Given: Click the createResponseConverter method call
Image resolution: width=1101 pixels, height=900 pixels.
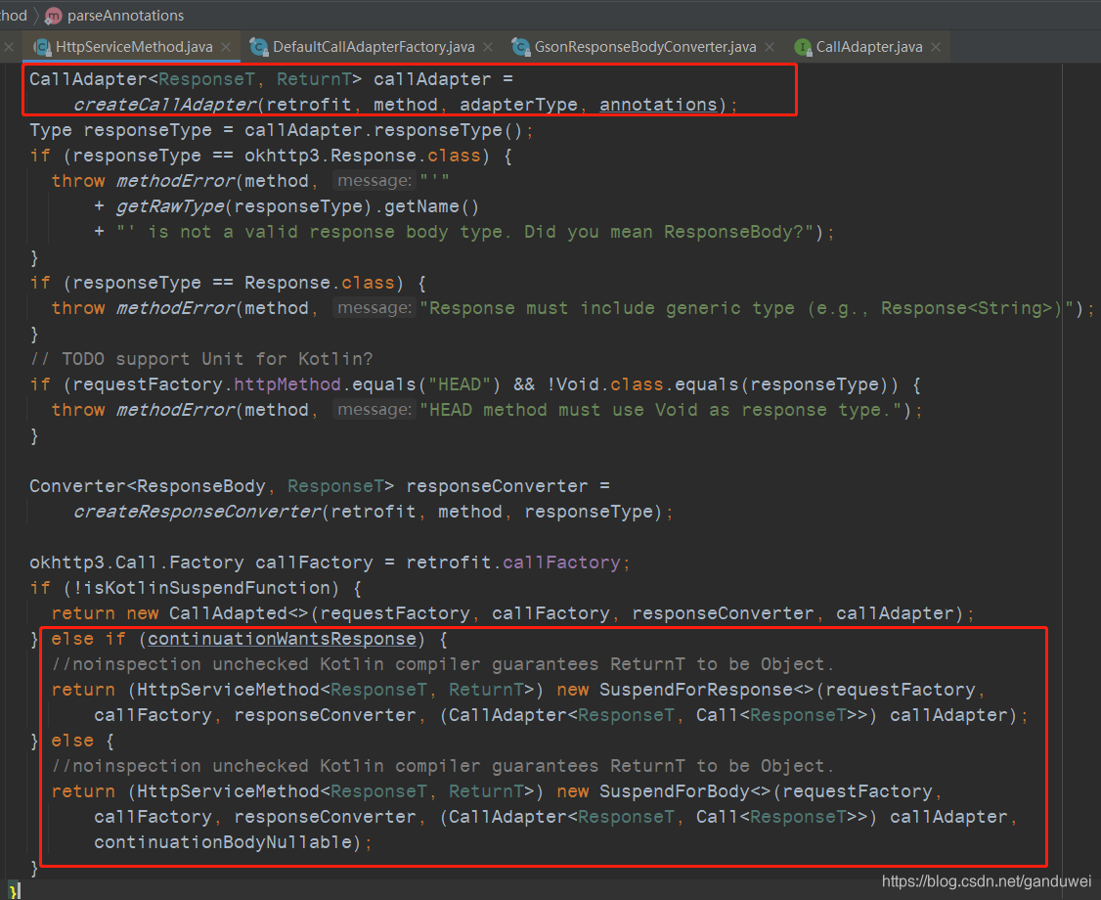Looking at the screenshot, I should (x=198, y=512).
